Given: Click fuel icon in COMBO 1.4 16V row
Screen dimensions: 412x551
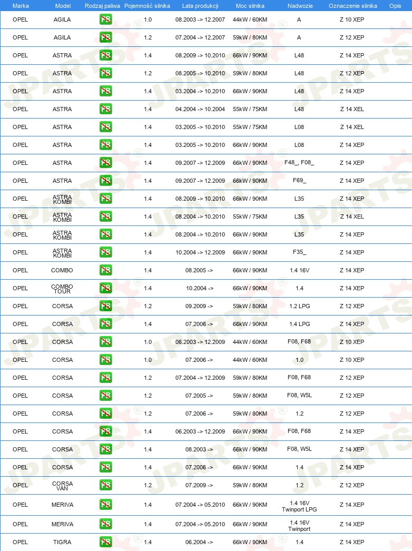Looking at the screenshot, I should (105, 270).
